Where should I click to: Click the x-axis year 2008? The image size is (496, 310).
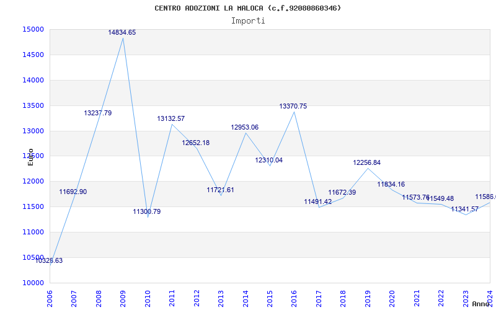point(99,298)
